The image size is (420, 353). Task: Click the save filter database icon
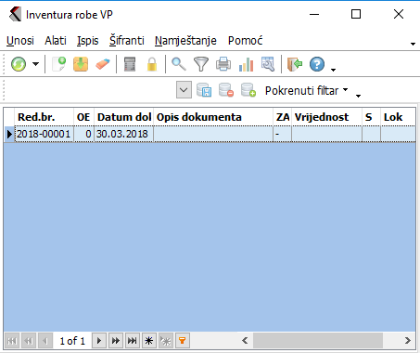(x=204, y=90)
